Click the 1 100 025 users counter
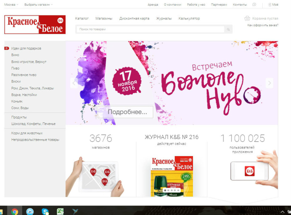Image resolution: width=291 pixels, height=215 pixels. (x=242, y=144)
